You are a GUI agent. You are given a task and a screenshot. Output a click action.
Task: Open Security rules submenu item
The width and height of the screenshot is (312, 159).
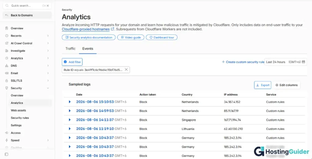[x=20, y=118]
